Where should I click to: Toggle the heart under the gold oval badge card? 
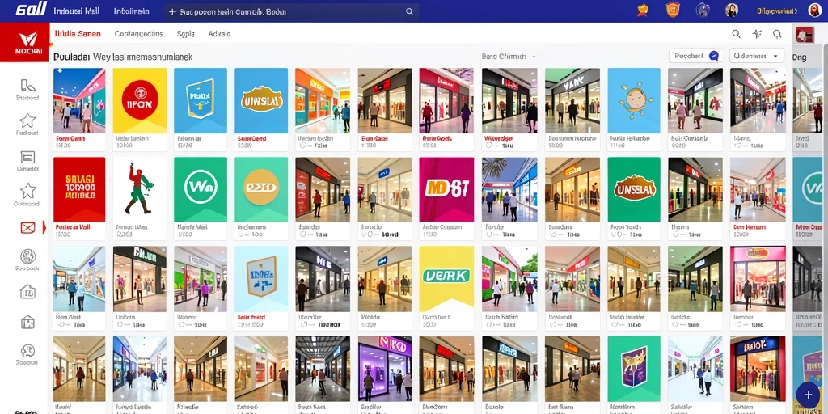[241, 234]
